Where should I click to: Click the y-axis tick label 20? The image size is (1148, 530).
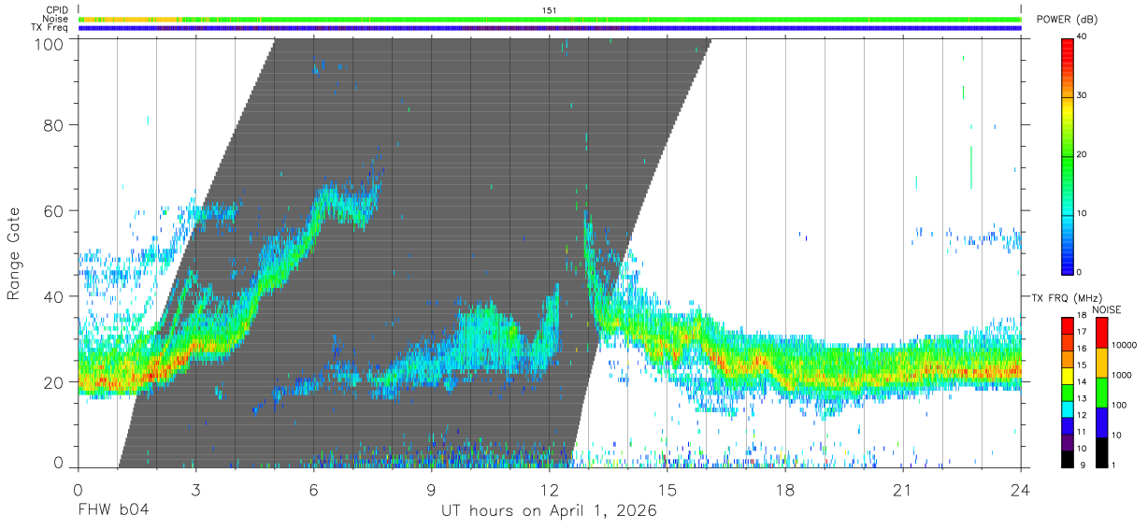55,382
